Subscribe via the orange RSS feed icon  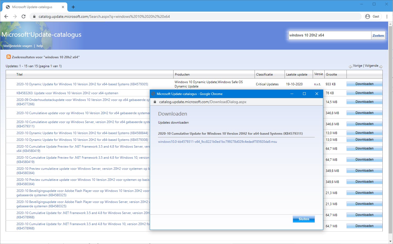[x=9, y=57]
